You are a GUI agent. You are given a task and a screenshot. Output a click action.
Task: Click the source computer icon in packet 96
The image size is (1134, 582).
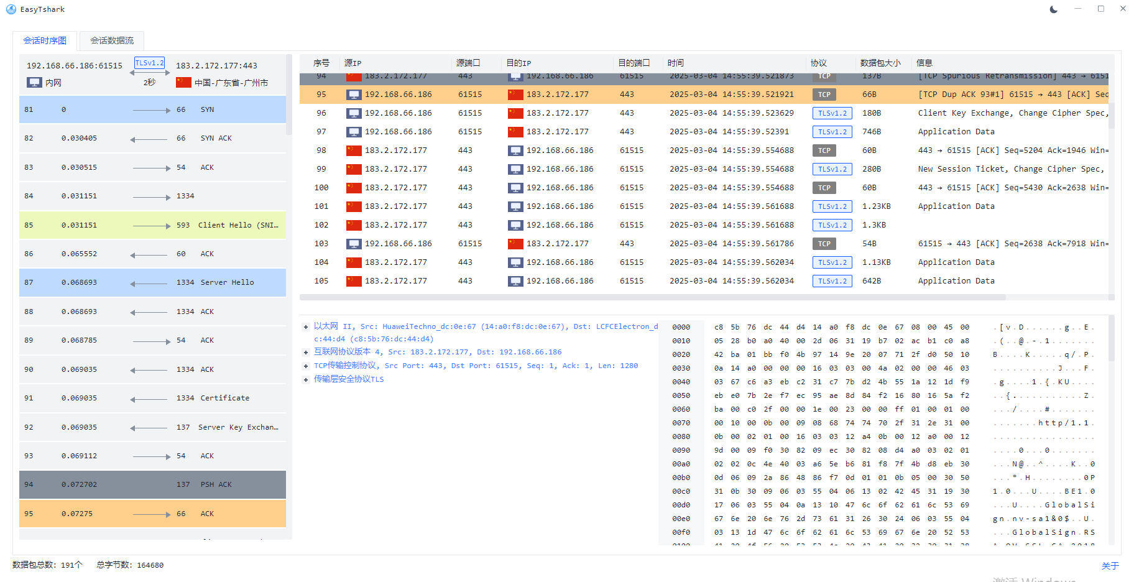(354, 113)
